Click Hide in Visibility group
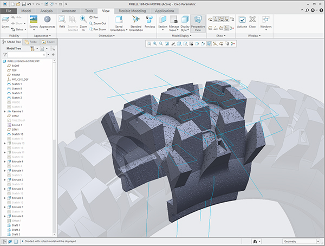Screen dimensions: 325x246 pos(17,17)
